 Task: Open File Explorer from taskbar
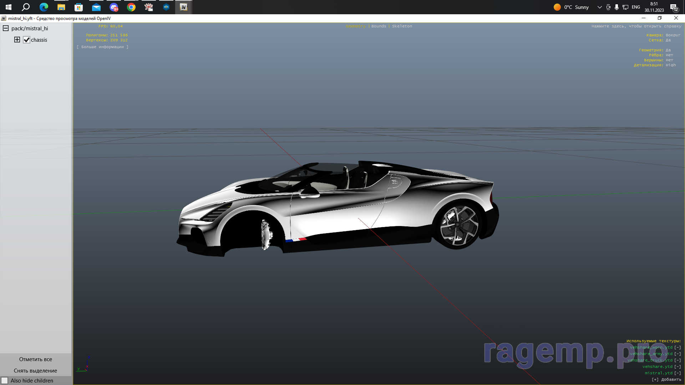[x=61, y=7]
